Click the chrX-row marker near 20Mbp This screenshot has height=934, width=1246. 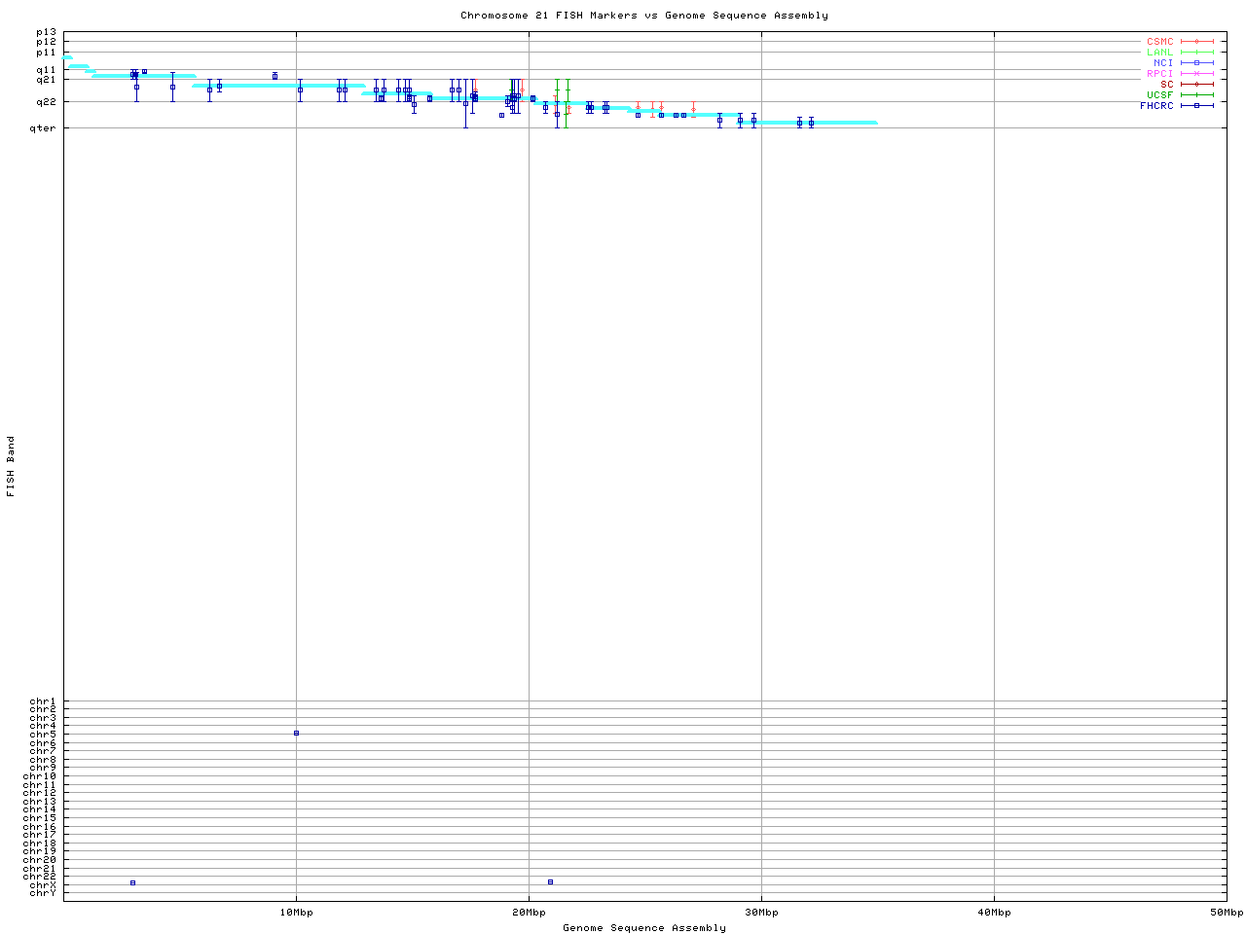point(550,881)
